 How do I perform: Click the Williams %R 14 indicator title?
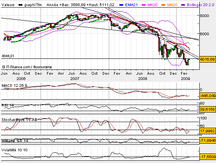15,141
